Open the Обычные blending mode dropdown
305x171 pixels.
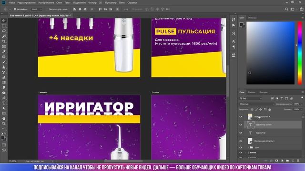tap(256, 104)
